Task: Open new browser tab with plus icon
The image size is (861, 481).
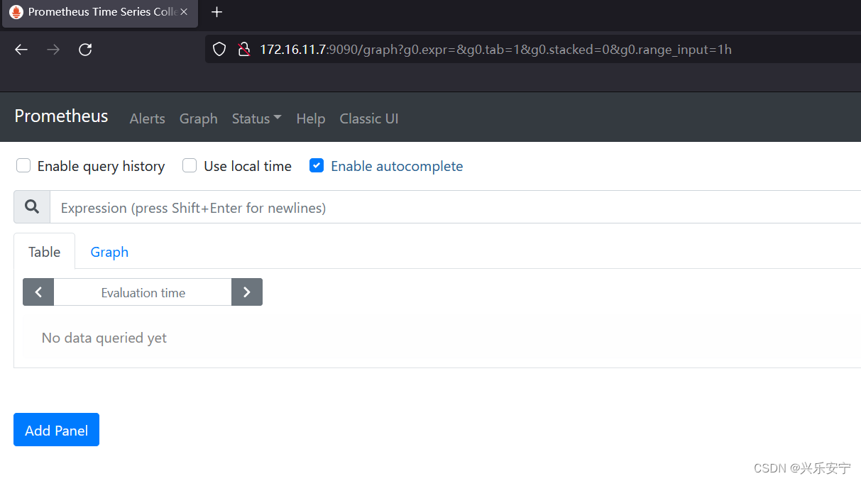Action: pyautogui.click(x=217, y=12)
